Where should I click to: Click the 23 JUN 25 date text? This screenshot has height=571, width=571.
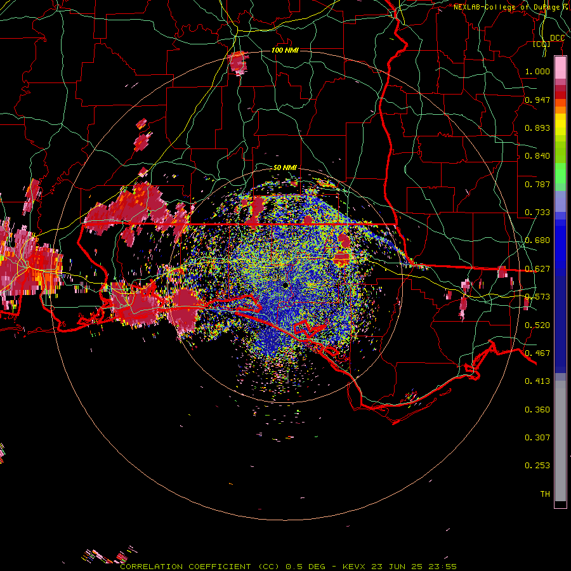397,567
